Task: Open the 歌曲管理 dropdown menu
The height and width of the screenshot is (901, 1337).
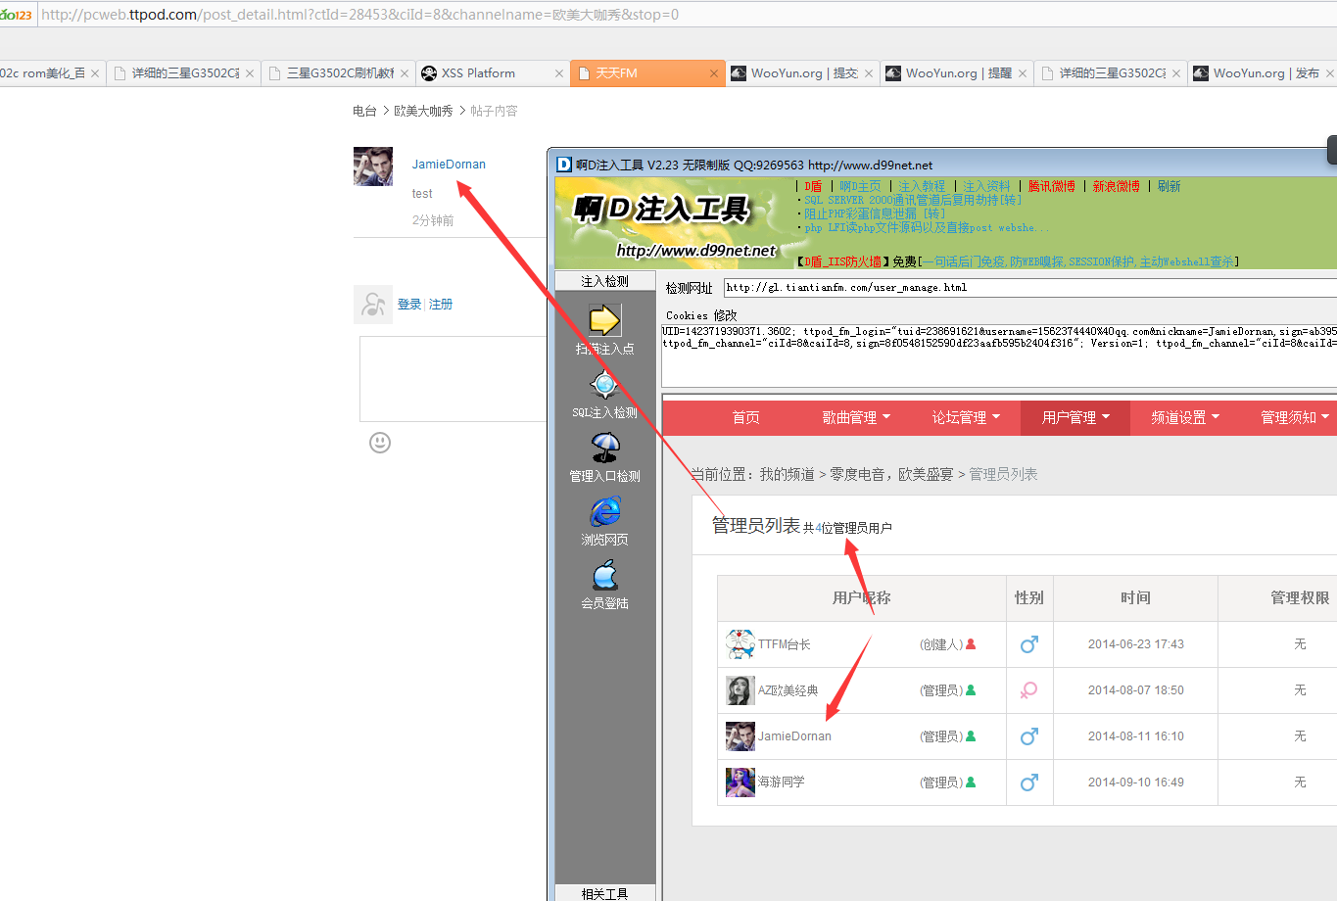Action: [x=856, y=418]
